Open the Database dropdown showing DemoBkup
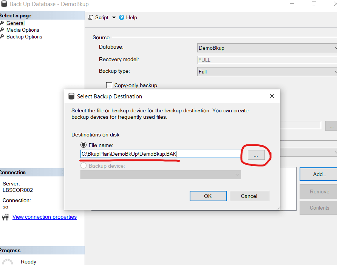Image resolution: width=337 pixels, height=265 pixels. 267,48
